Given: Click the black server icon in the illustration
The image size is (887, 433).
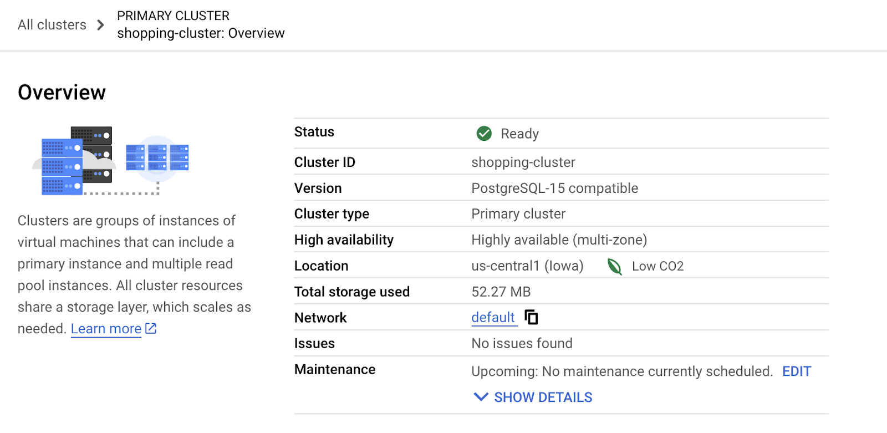Looking at the screenshot, I should [90, 136].
